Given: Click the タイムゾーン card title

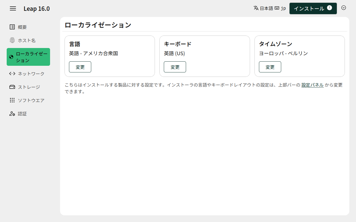Looking at the screenshot, I should (276, 44).
